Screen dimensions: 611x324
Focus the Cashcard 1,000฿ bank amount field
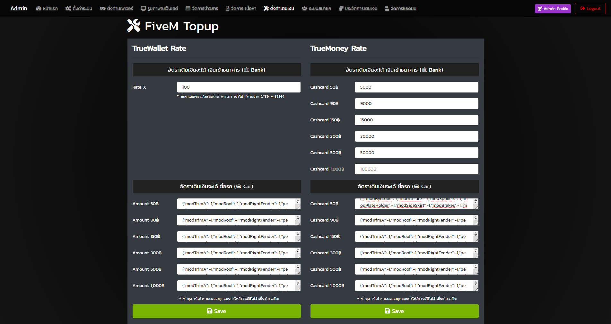[416, 169]
